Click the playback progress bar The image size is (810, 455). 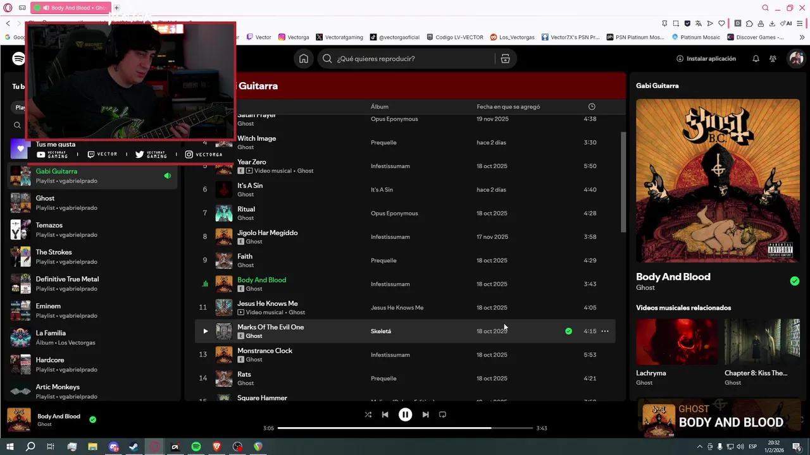click(x=405, y=428)
